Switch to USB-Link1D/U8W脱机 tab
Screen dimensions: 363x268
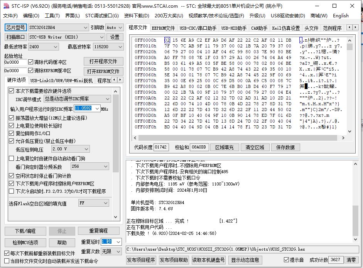61,81
